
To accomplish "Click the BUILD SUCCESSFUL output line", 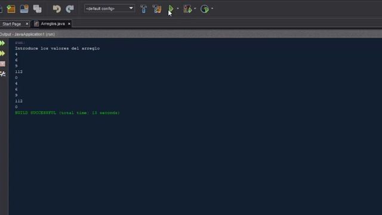I will pyautogui.click(x=67, y=113).
